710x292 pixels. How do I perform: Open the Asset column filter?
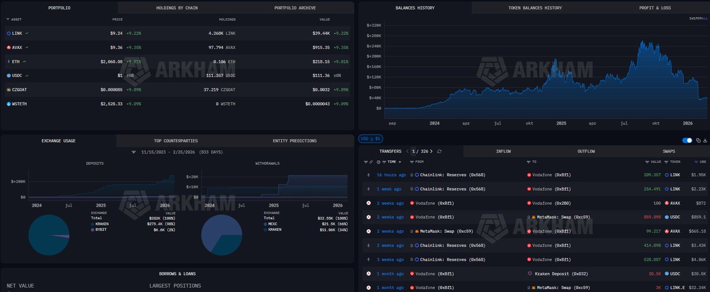8,20
